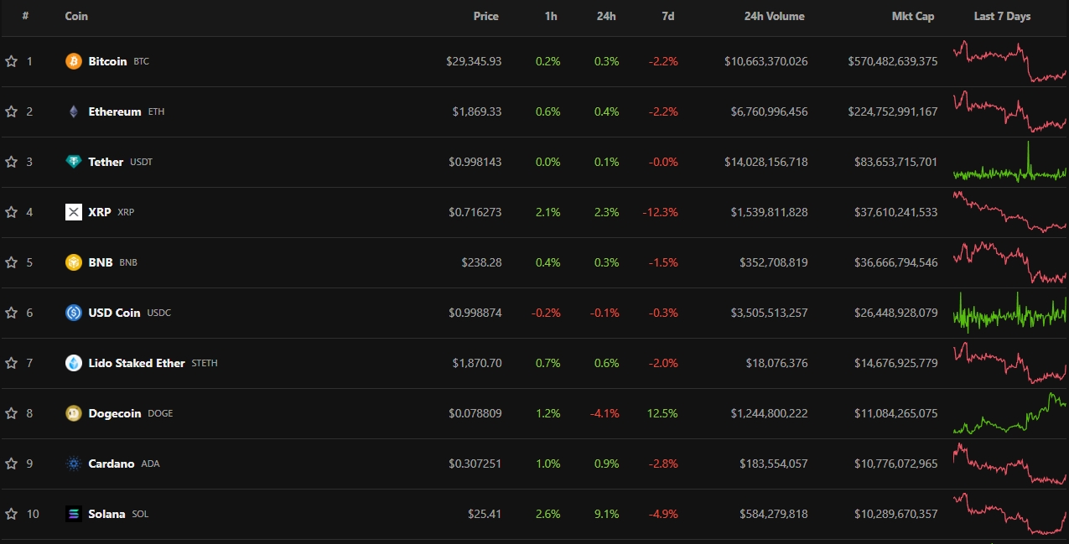Click the Tether 7-day sparkline chart
1069x544 pixels.
coord(1009,163)
